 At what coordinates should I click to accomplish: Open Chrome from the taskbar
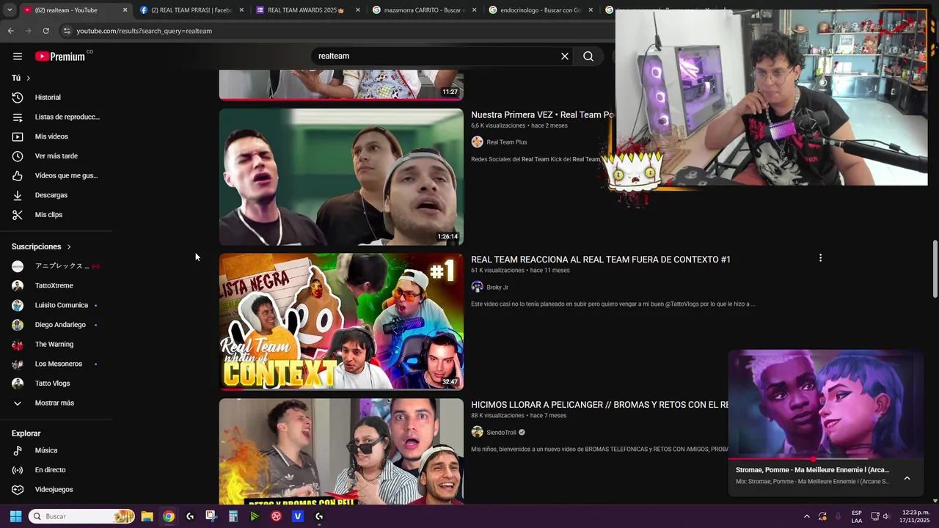(x=169, y=516)
